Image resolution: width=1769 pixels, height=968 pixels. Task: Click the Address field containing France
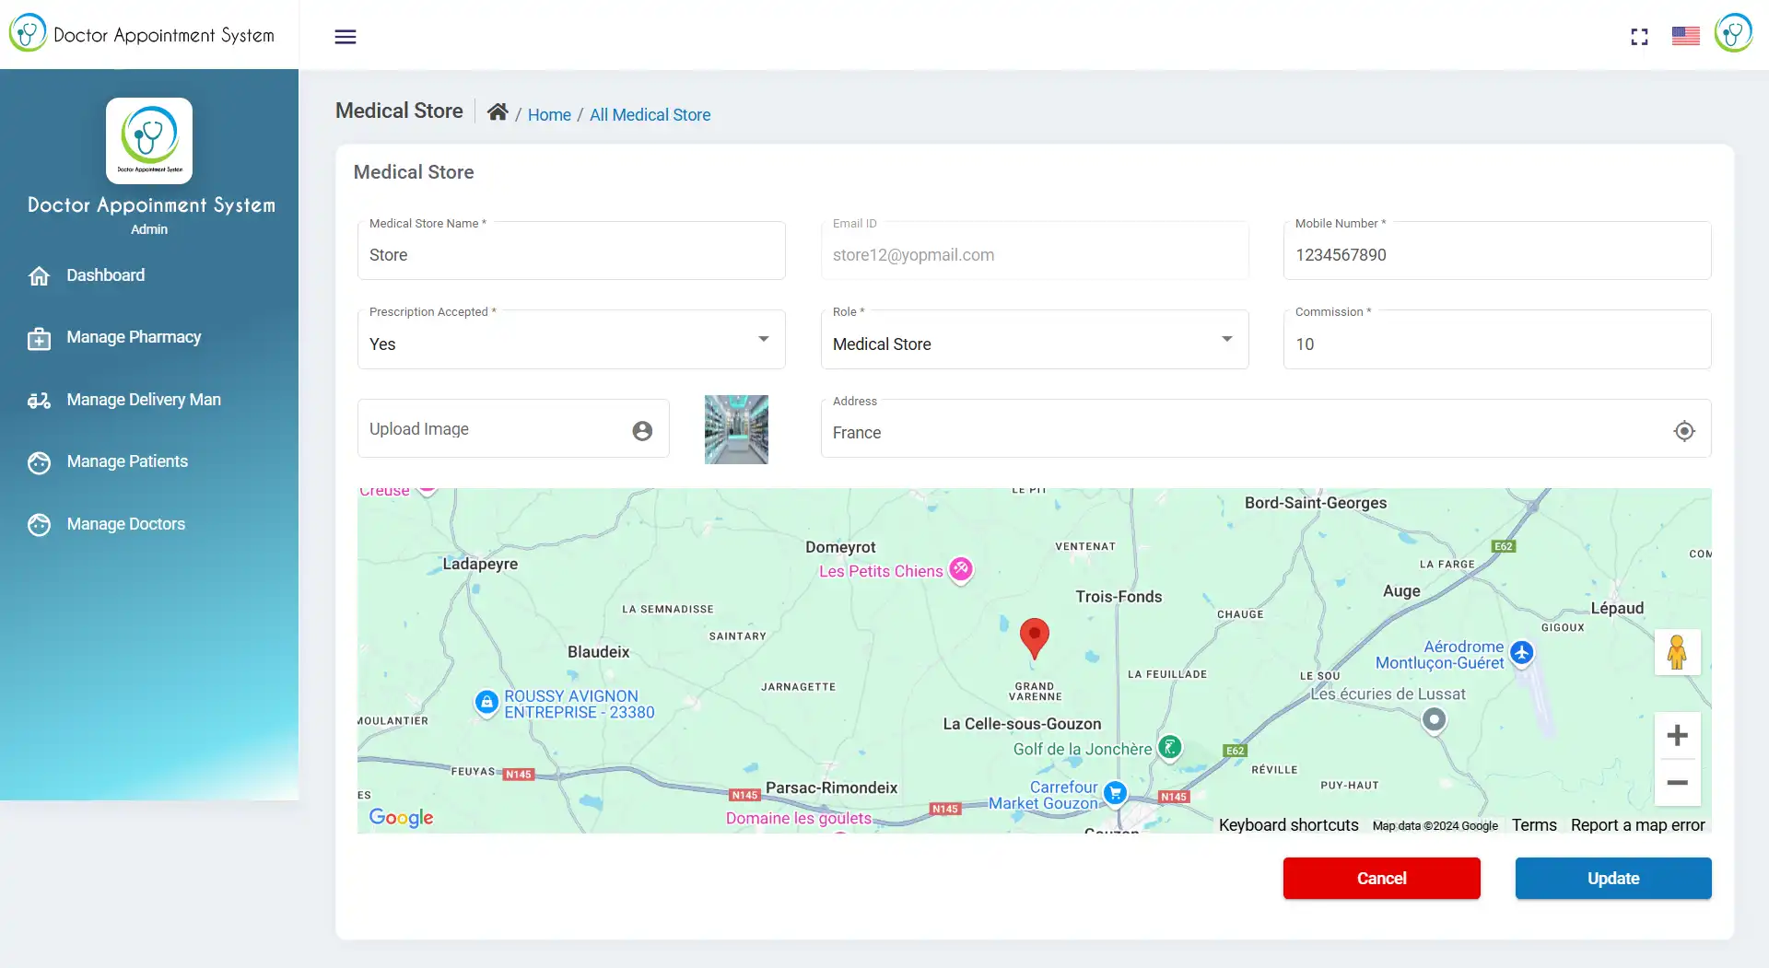pos(1266,429)
